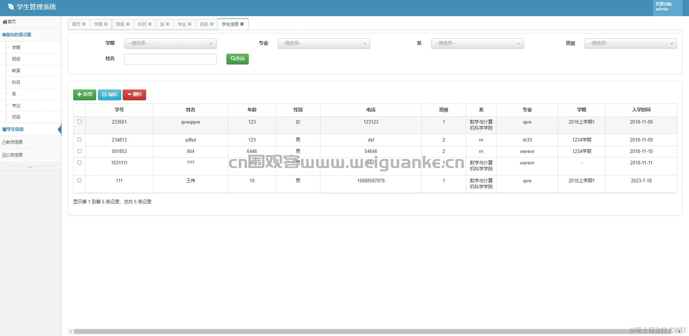Close the 学生信息 tab with its ✖ icon
Image resolution: width=689 pixels, height=336 pixels.
[x=242, y=24]
